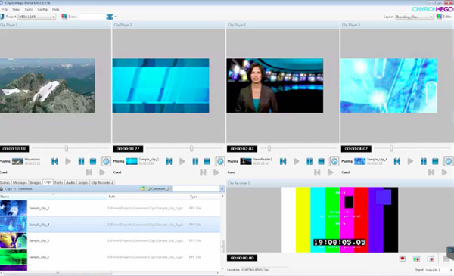
Task: Open the Input Video In 1 dropdown
Action: pyautogui.click(x=438, y=270)
